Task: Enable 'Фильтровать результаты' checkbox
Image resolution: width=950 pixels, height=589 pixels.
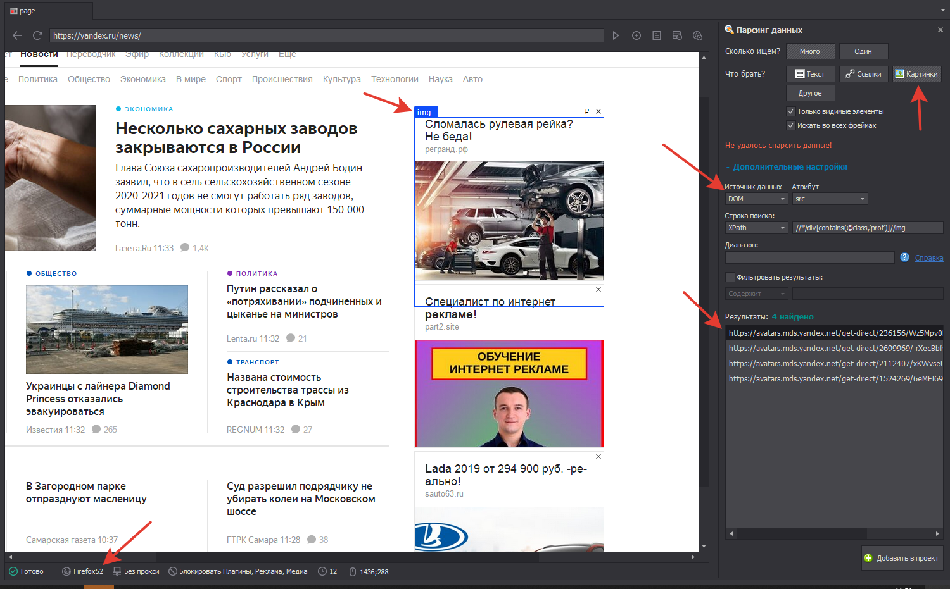Action: point(730,277)
